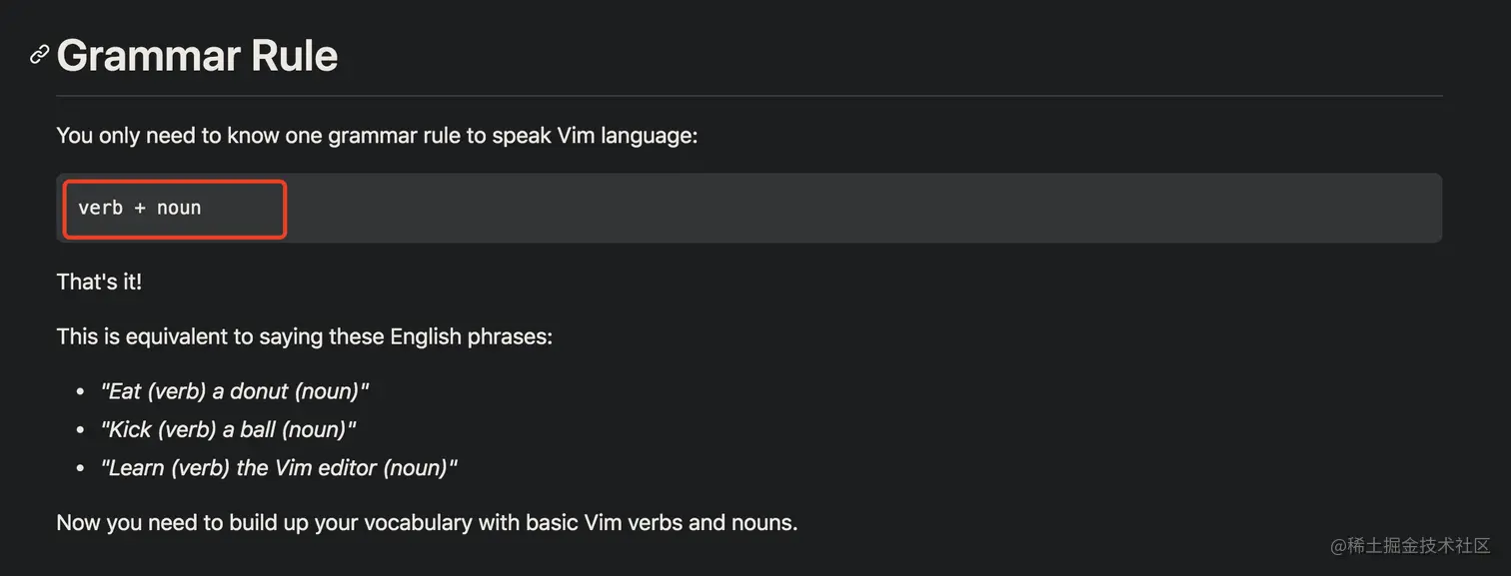Click the "That's it!" line
This screenshot has width=1511, height=576.
click(x=99, y=282)
